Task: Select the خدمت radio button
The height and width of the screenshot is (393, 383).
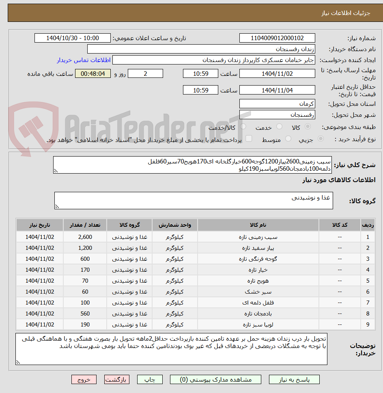Action: click(x=279, y=127)
